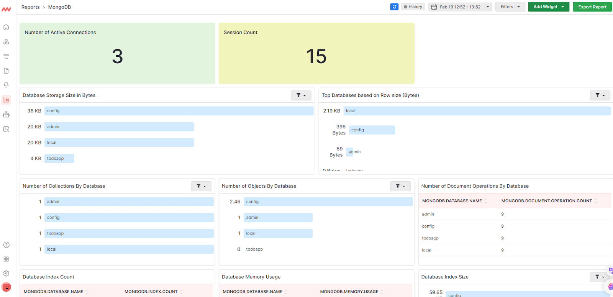Click the local 20 KB storage bar
Viewport: 613px width, 297px height.
click(x=119, y=143)
